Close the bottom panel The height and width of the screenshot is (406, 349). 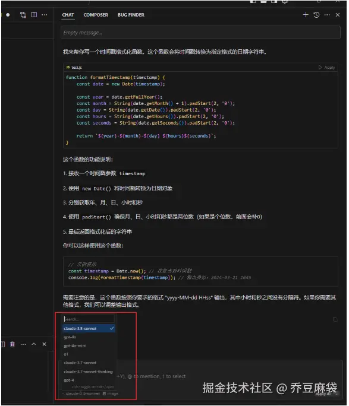[x=45, y=344]
